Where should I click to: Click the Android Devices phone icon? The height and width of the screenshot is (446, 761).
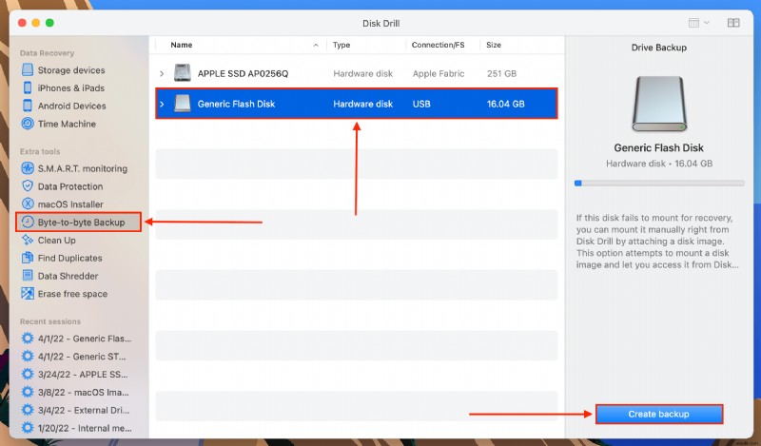click(x=28, y=106)
